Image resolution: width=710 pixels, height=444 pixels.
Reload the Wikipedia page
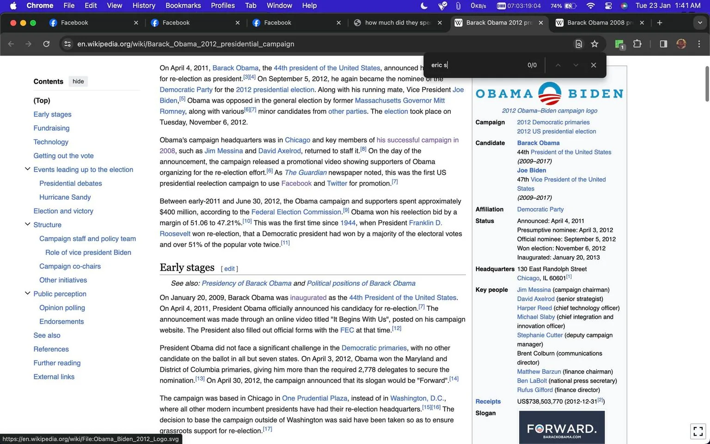46,44
